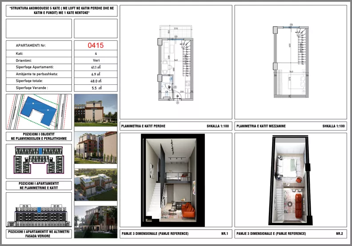
Task: Open the second render showing red brick building
Action: (x=96, y=147)
